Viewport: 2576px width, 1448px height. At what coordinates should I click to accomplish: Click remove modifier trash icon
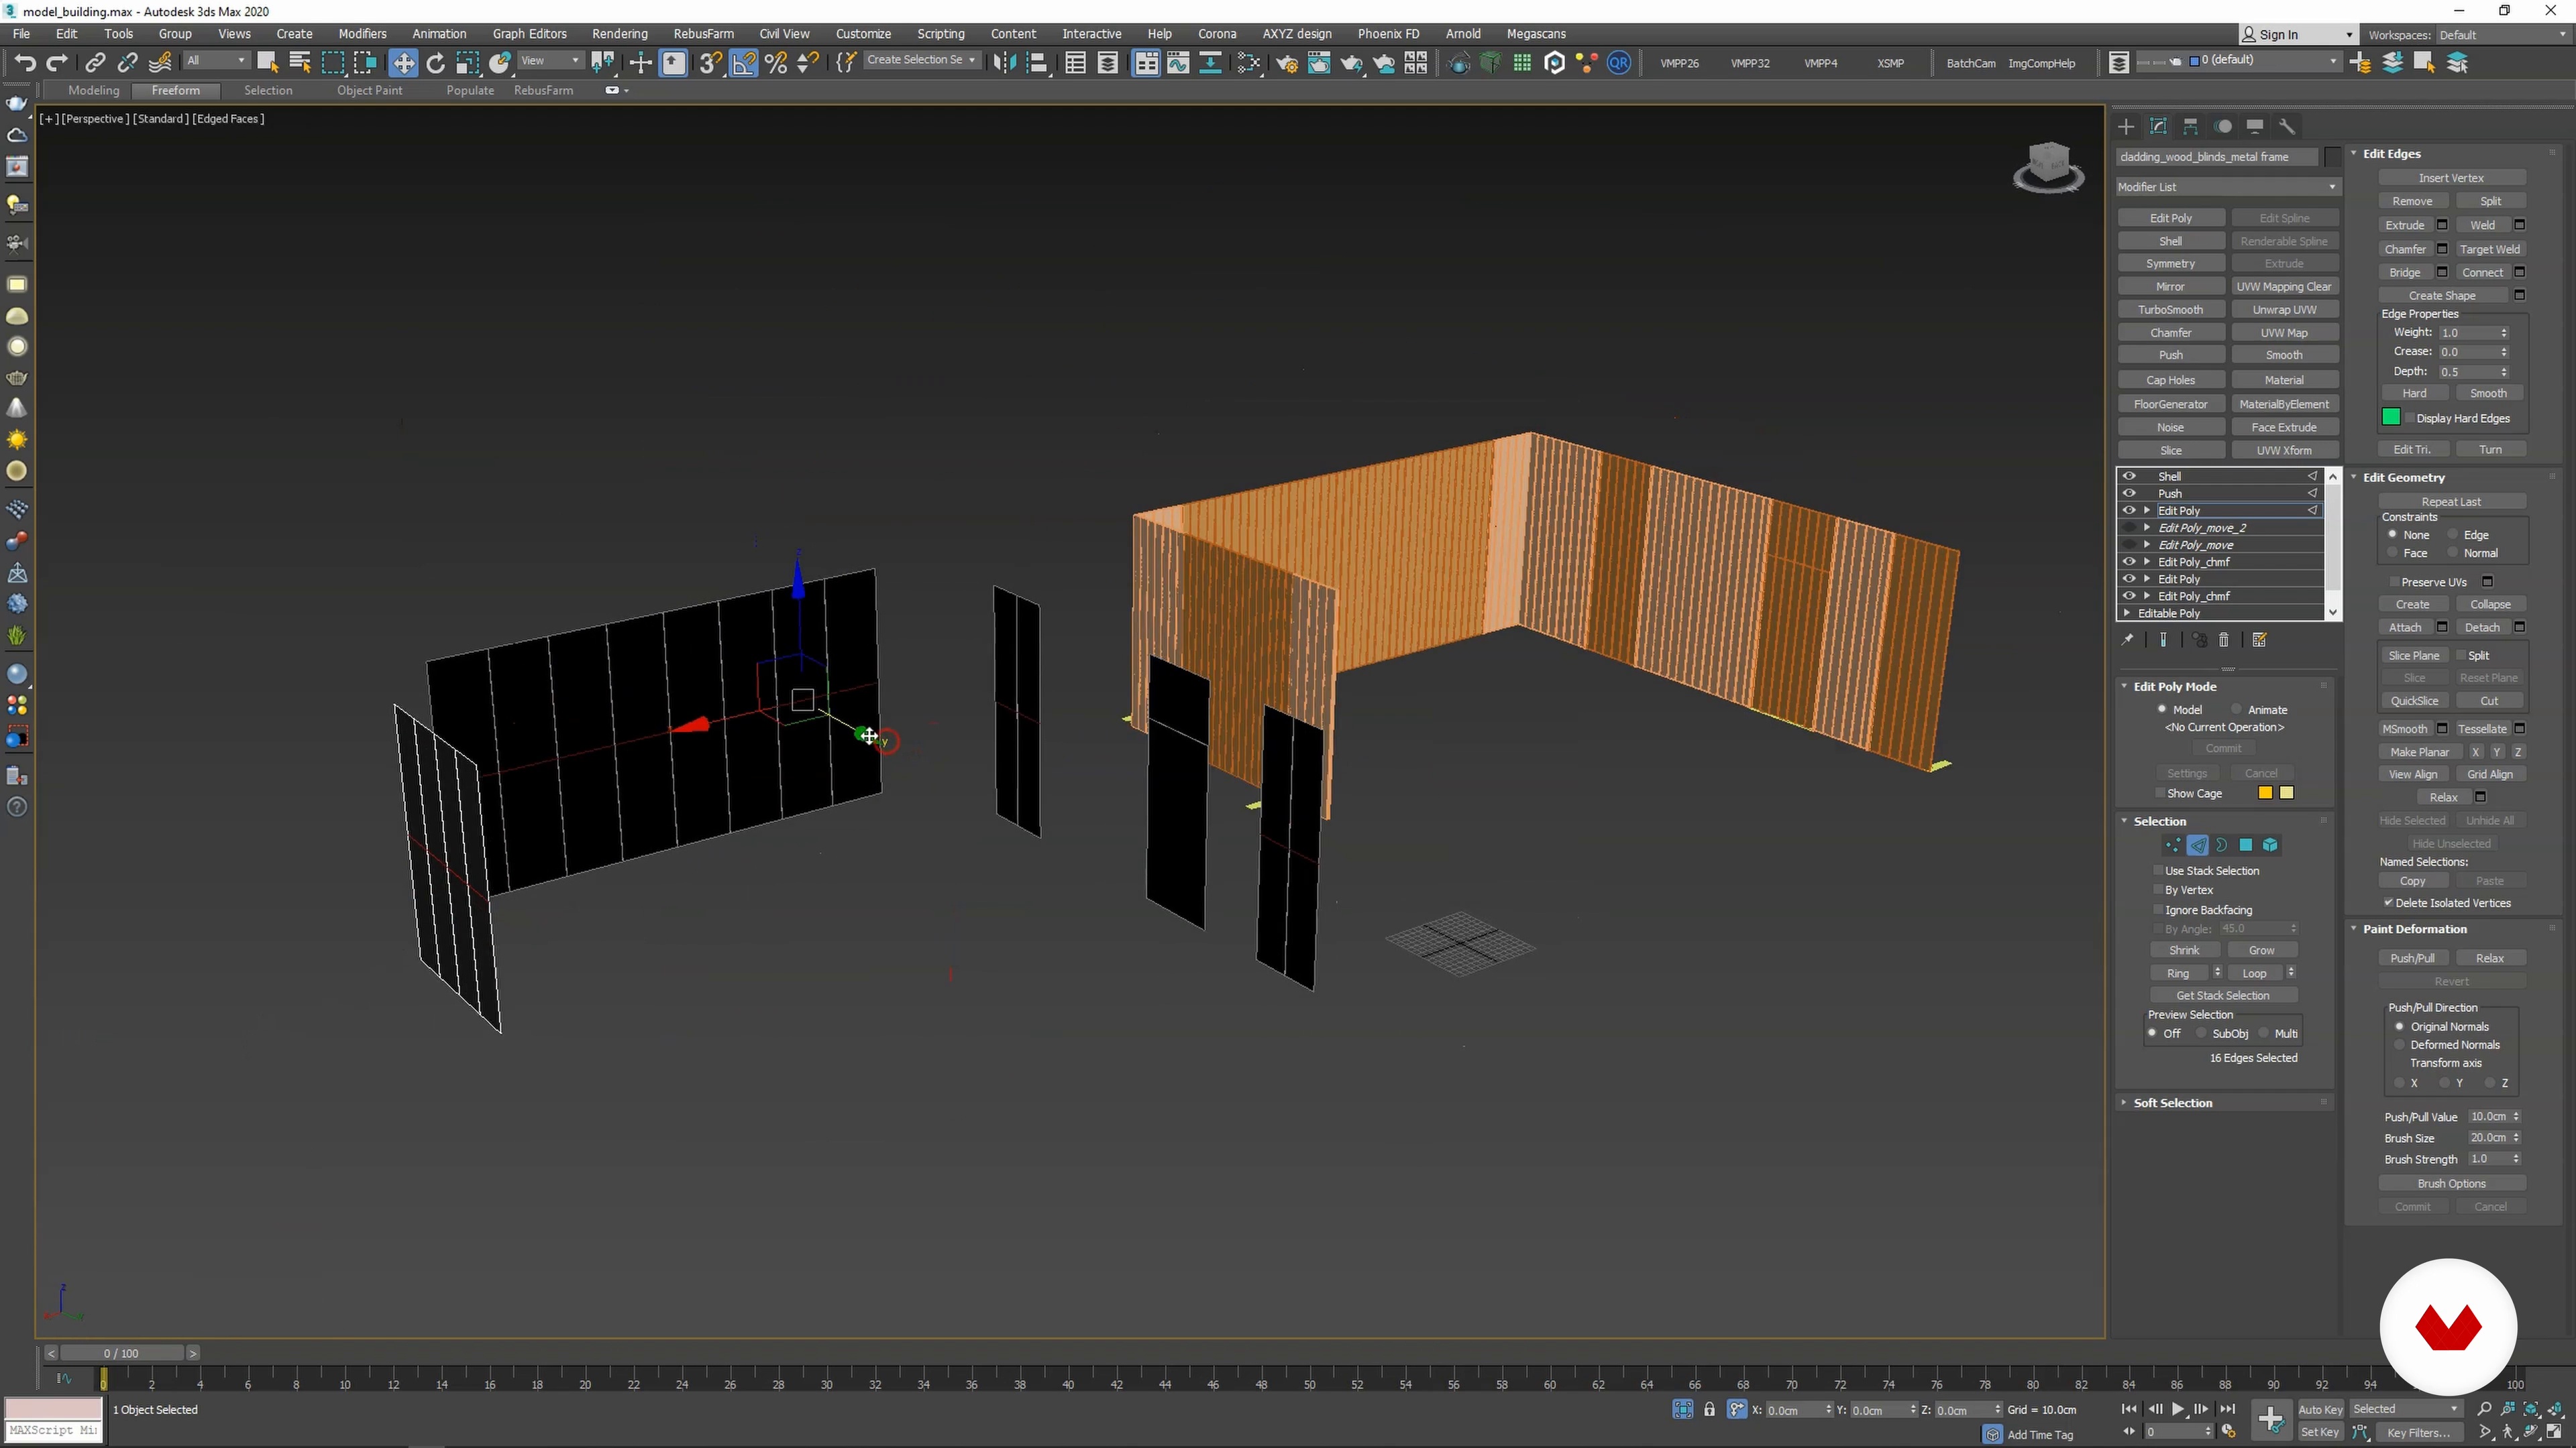[2224, 641]
